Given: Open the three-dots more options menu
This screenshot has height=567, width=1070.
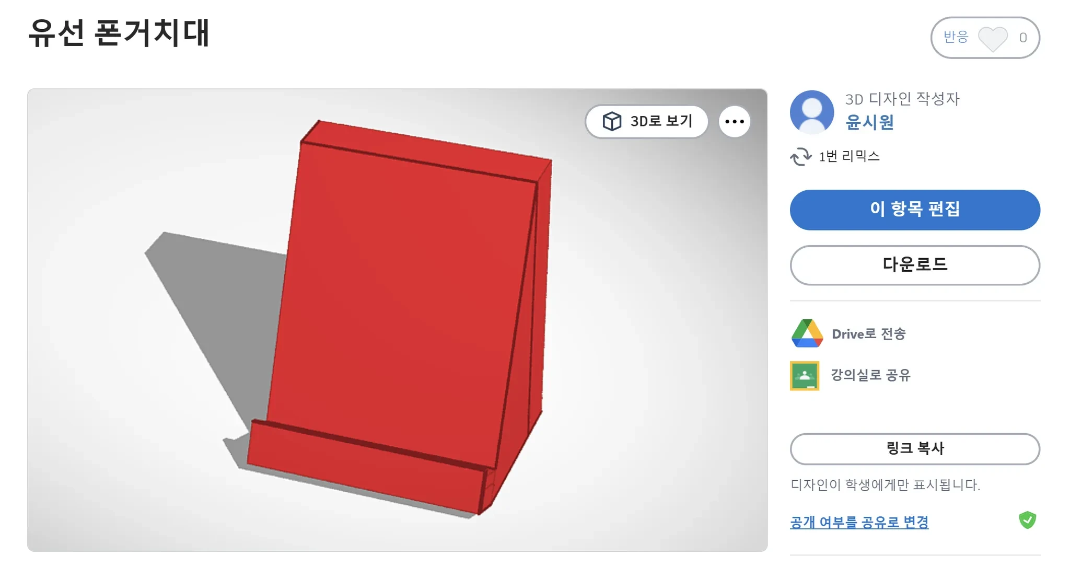Looking at the screenshot, I should (735, 122).
